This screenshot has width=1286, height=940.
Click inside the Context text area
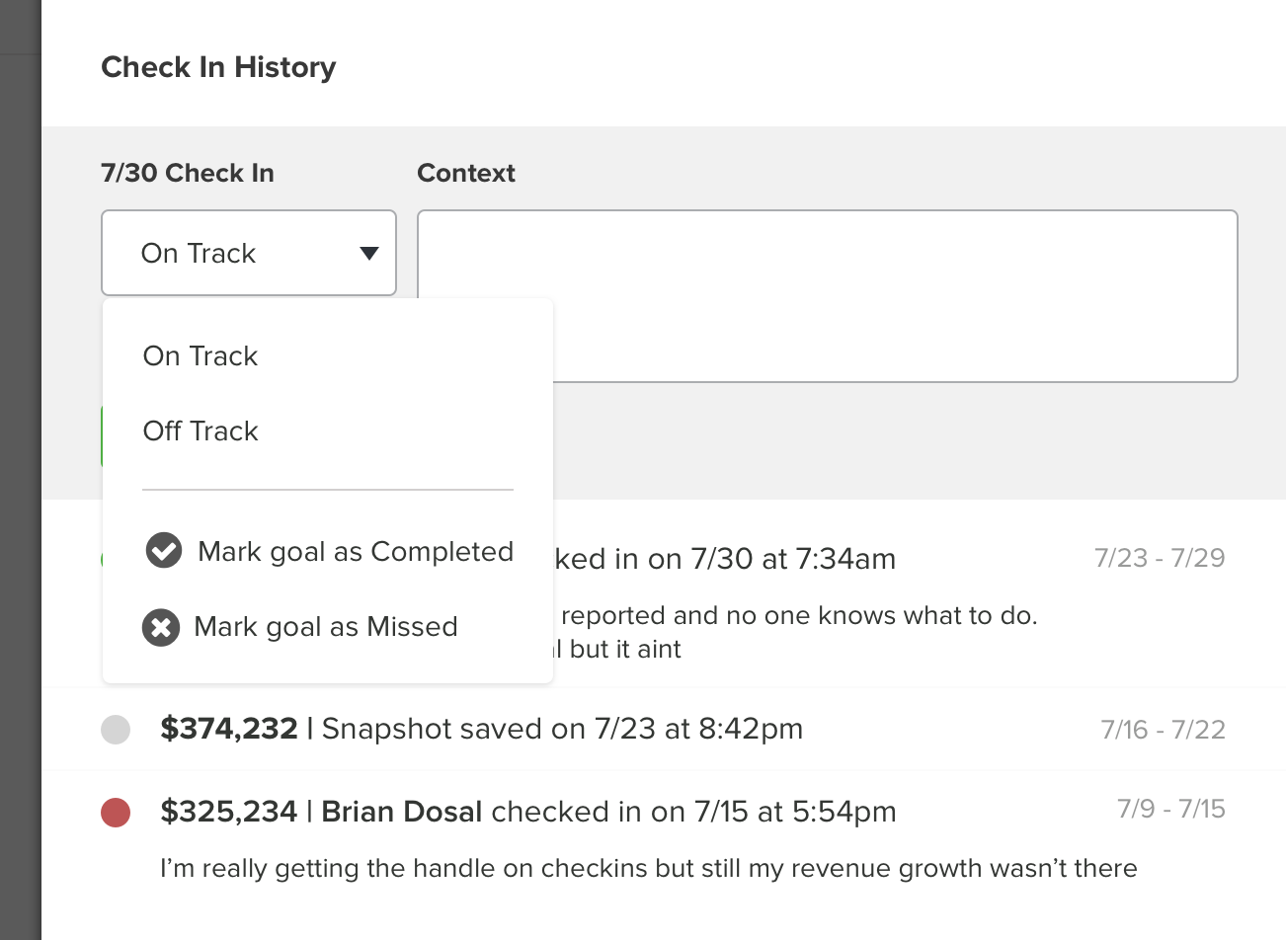click(x=889, y=295)
